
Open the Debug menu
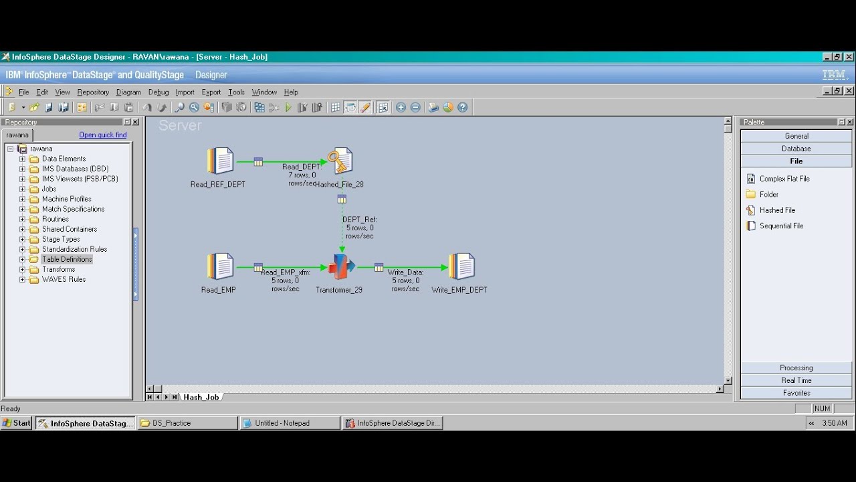[x=158, y=92]
